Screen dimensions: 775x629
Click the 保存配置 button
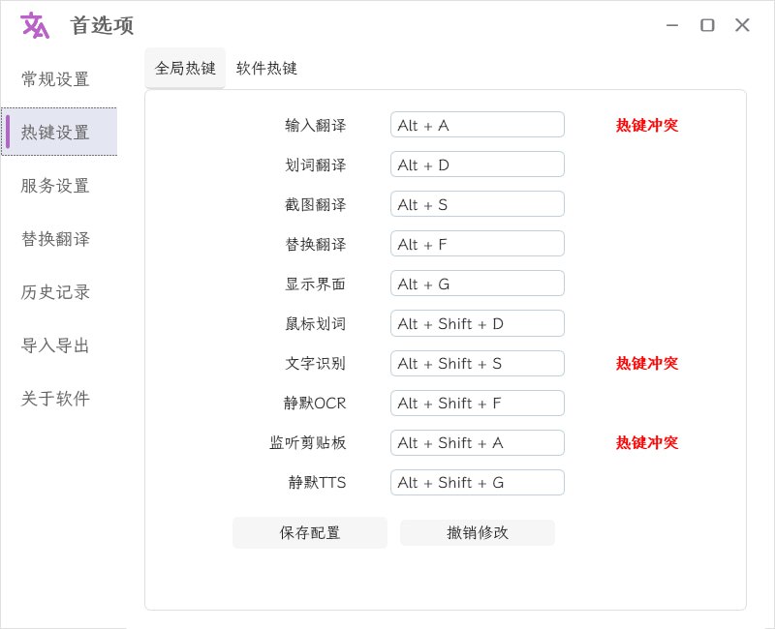[309, 532]
